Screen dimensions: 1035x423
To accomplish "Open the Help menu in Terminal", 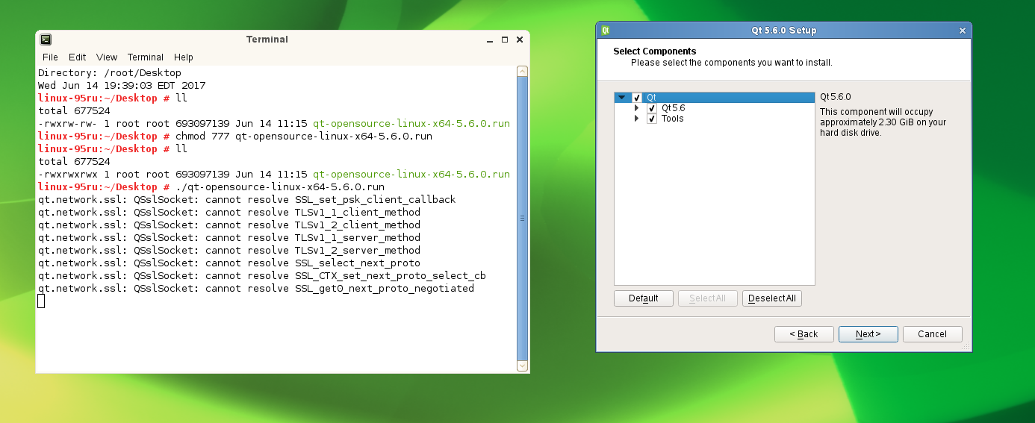I will (x=184, y=57).
